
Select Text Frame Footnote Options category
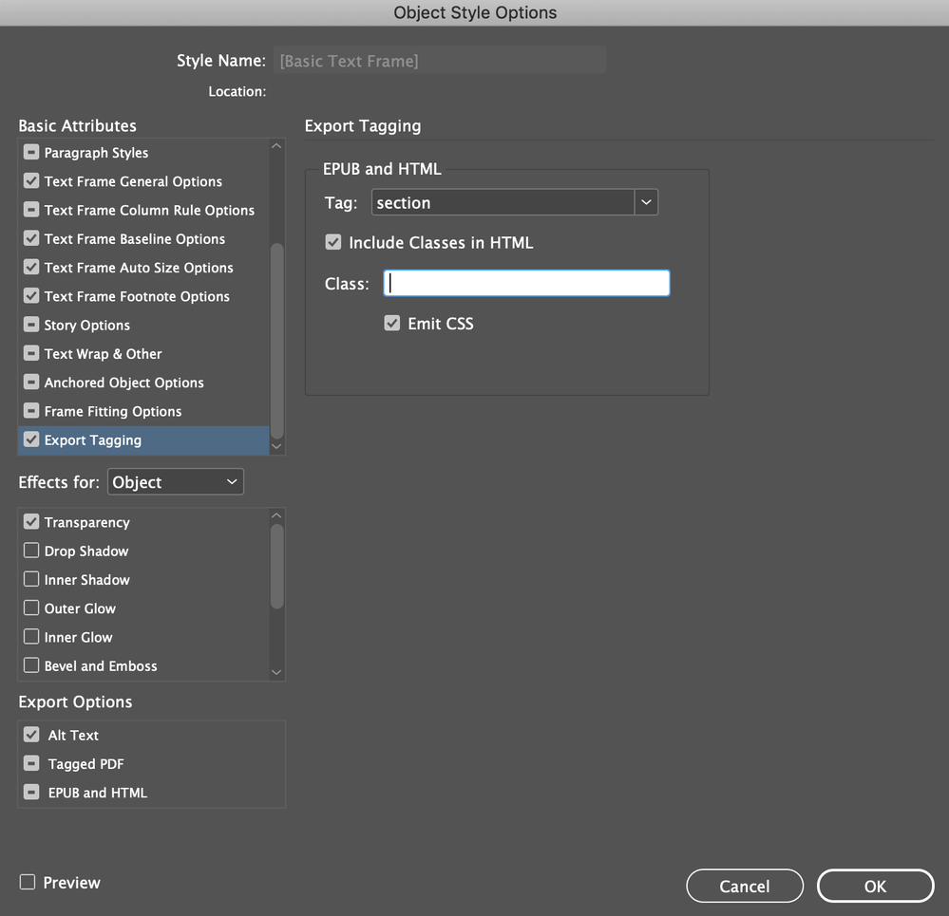(x=137, y=296)
